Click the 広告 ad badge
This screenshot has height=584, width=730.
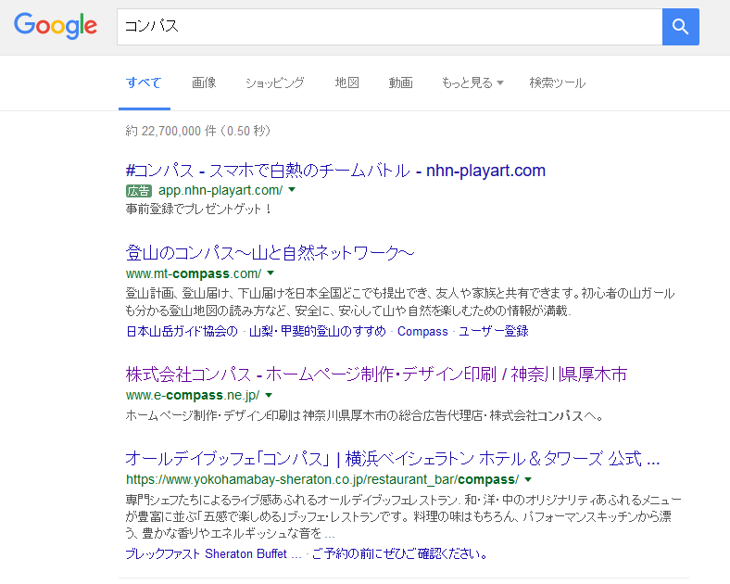click(x=139, y=190)
